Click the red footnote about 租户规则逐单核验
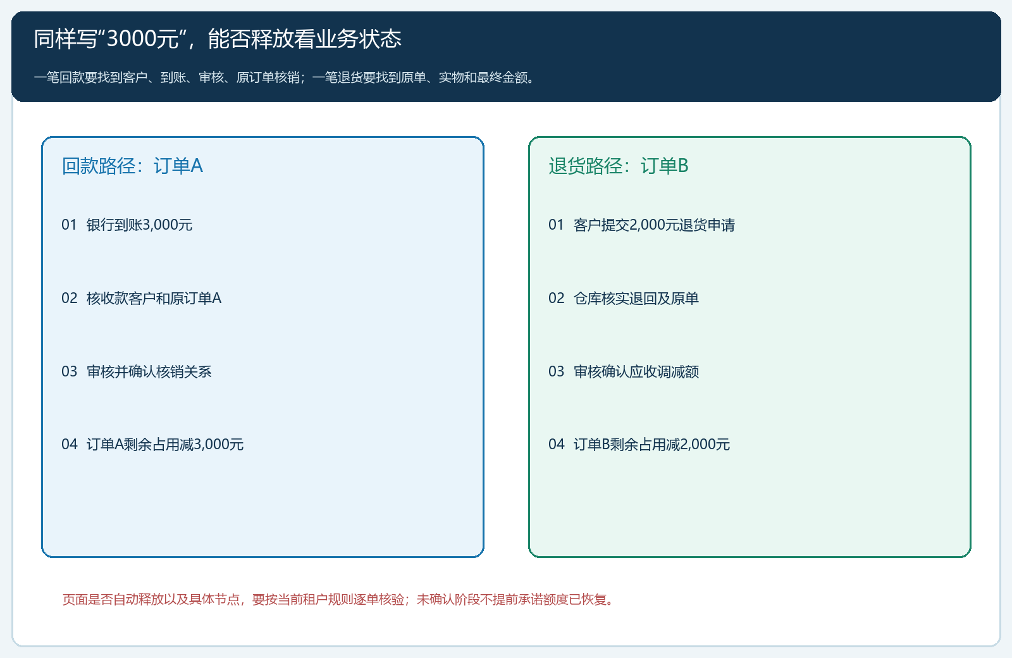Image resolution: width=1012 pixels, height=658 pixels. (x=340, y=599)
